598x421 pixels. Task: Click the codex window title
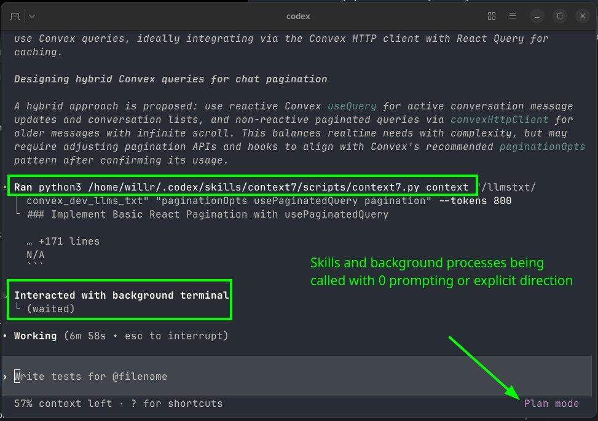point(299,16)
